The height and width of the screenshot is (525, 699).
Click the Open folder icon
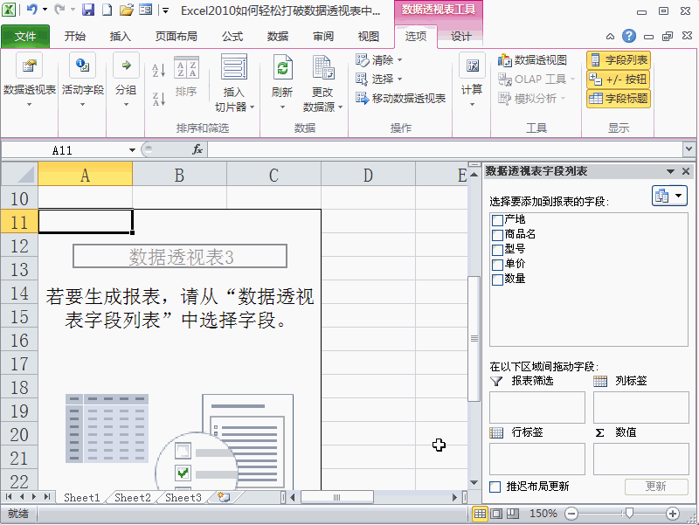click(x=127, y=10)
